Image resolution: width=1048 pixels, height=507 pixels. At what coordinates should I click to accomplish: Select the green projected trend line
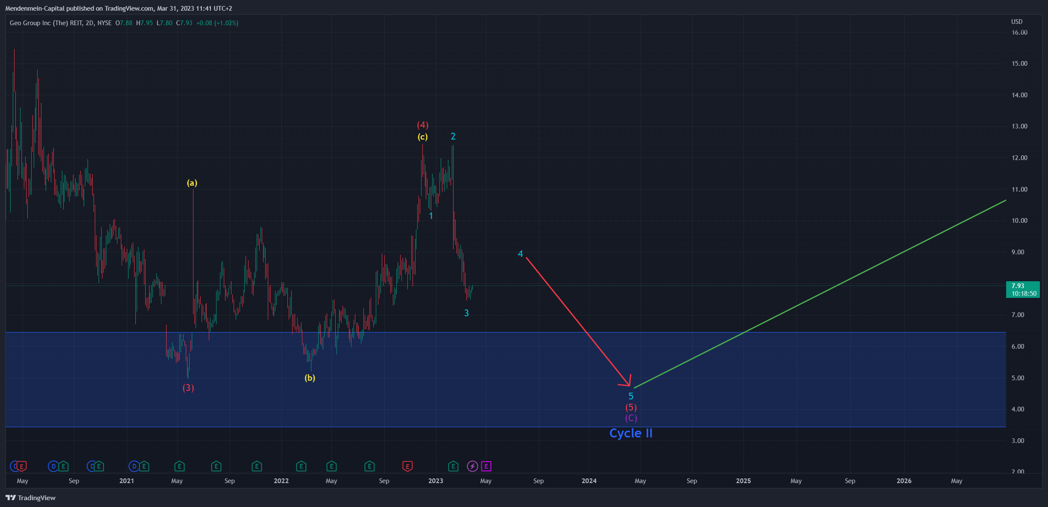(x=820, y=294)
